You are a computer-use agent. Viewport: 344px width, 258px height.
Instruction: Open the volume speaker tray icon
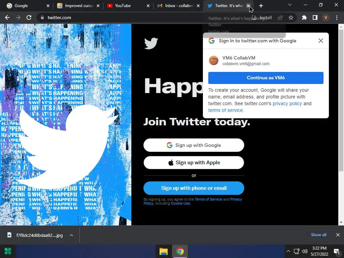click(305, 251)
